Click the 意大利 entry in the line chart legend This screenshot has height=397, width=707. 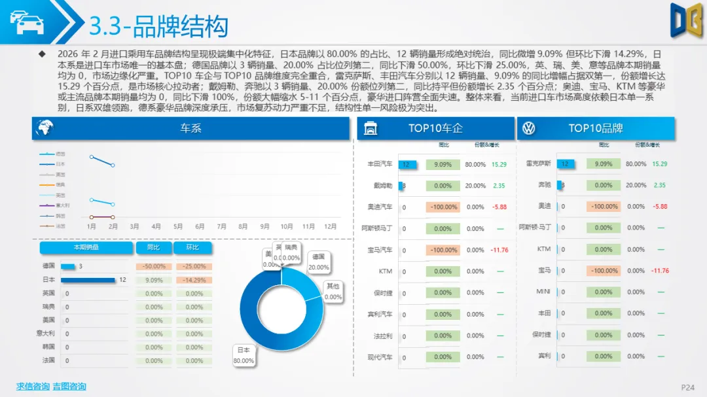click(54, 205)
